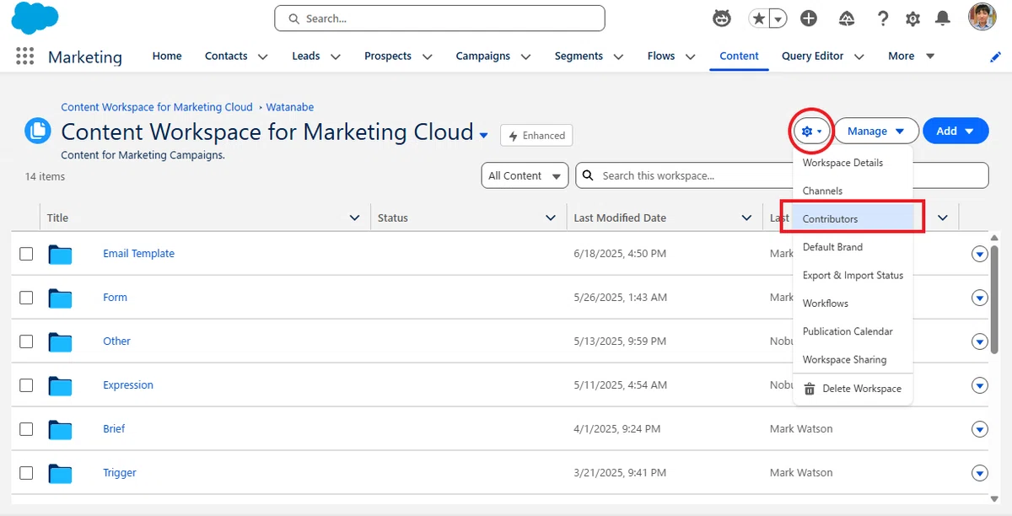1012x516 pixels.
Task: Choose Channels in the settings menu
Action: (x=853, y=191)
